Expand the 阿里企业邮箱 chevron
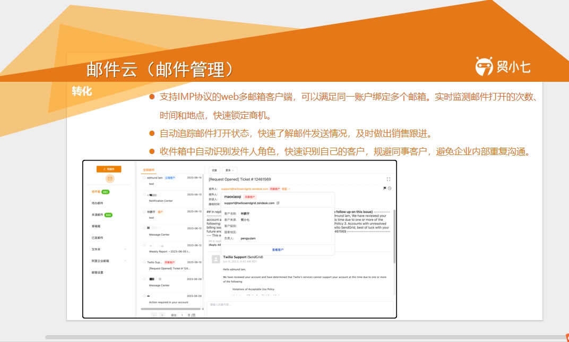Image resolution: width=569 pixels, height=342 pixels. (x=125, y=261)
